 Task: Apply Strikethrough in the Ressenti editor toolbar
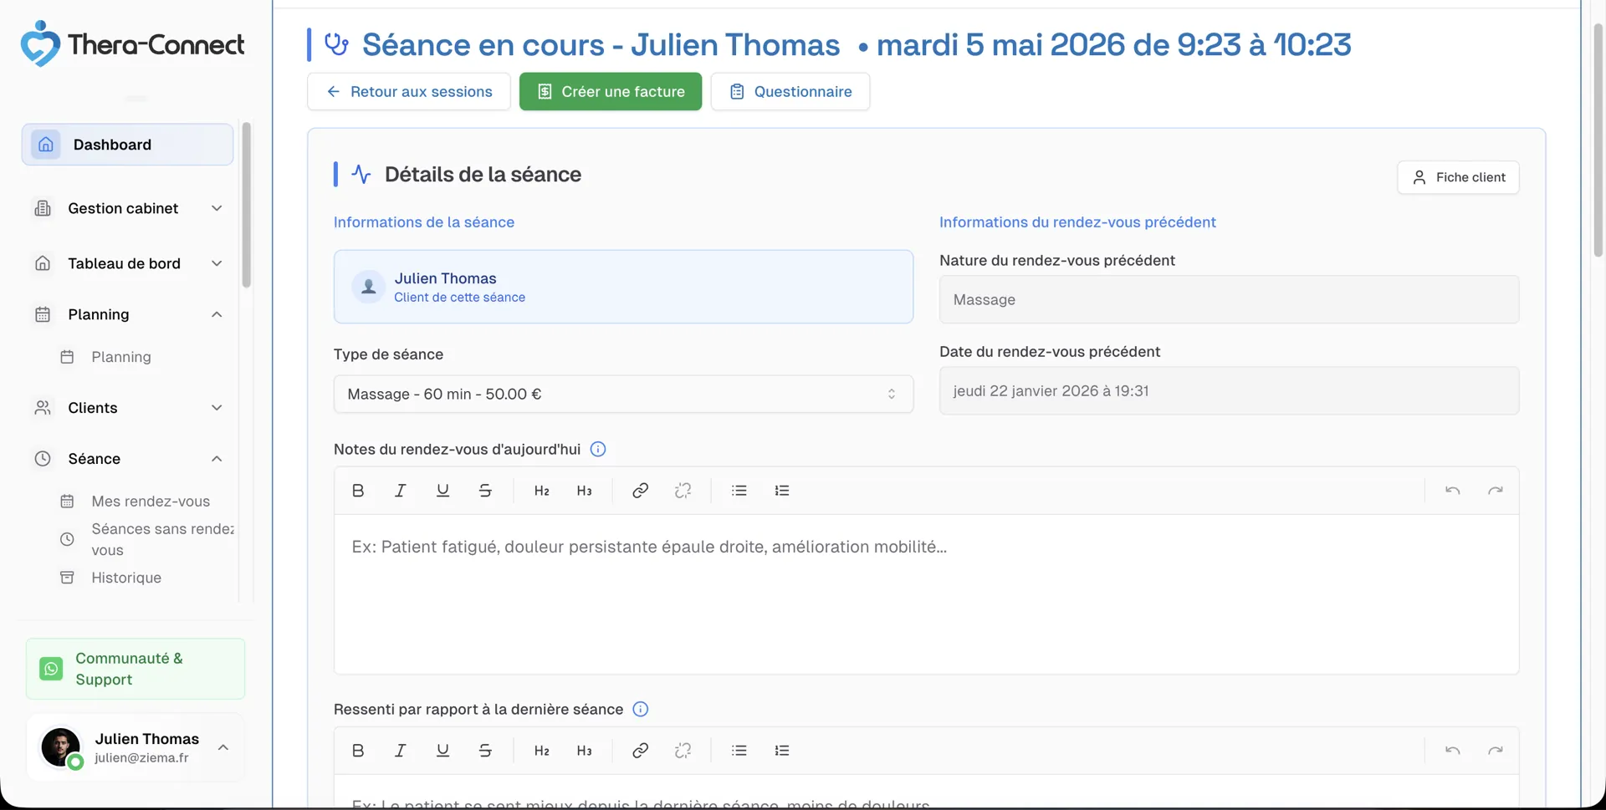click(485, 751)
